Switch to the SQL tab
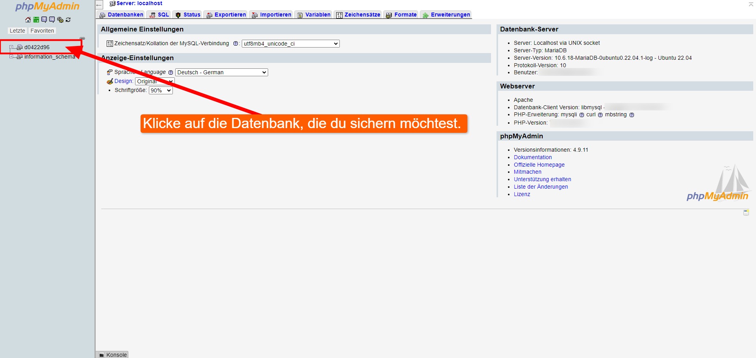 pyautogui.click(x=159, y=15)
